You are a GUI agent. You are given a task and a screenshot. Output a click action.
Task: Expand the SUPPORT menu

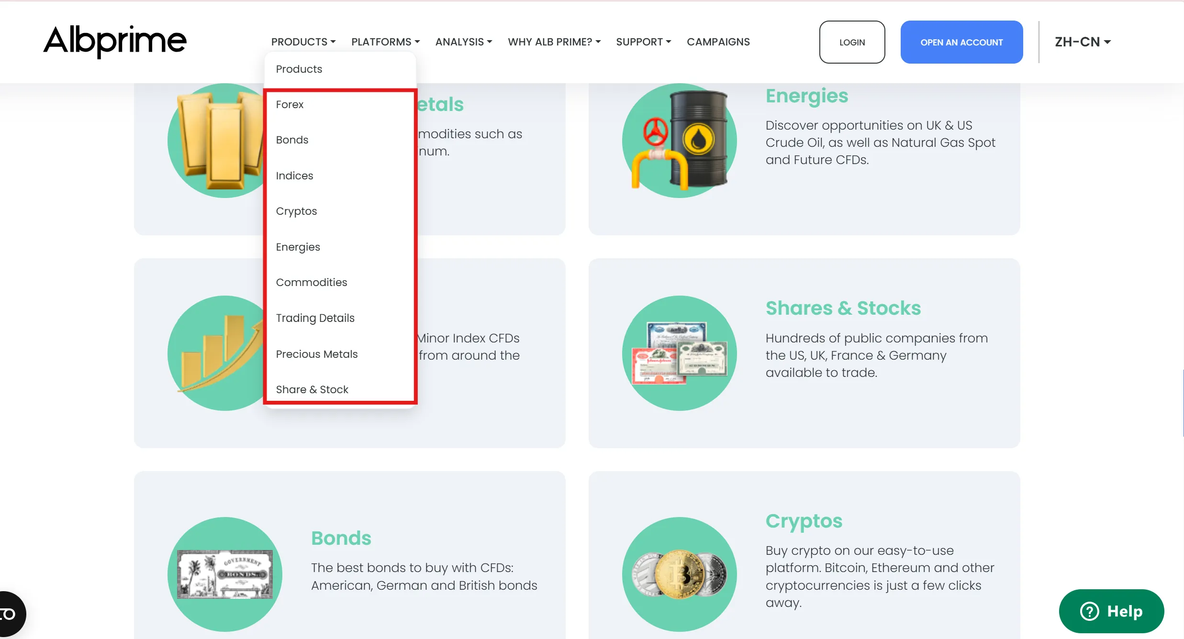click(643, 42)
